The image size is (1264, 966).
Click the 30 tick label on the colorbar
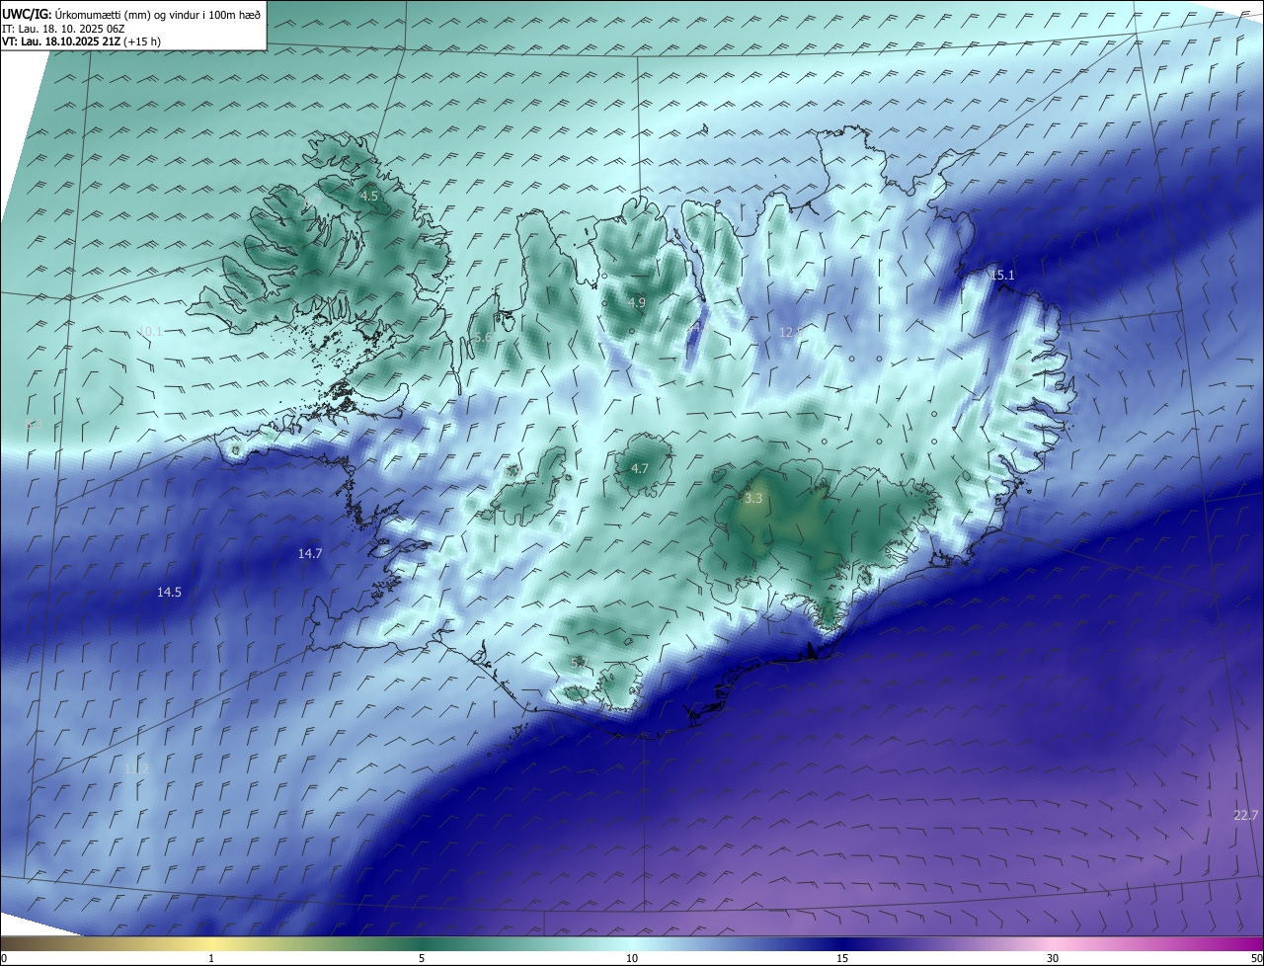[1053, 958]
